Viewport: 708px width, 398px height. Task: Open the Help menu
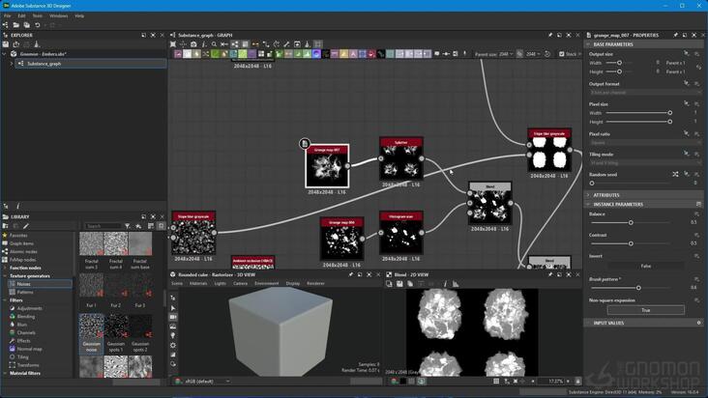tap(79, 15)
